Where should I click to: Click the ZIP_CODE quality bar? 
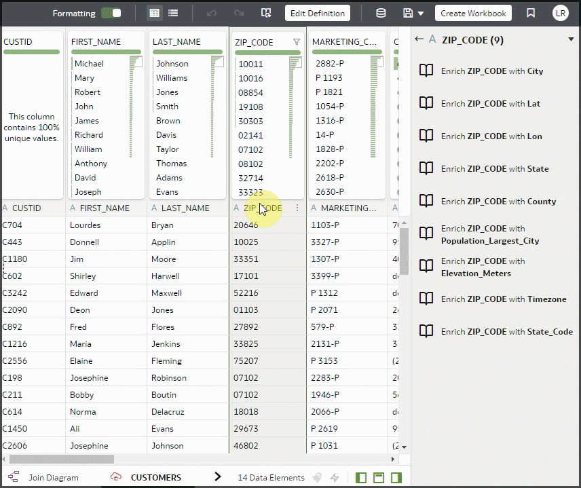pos(267,52)
